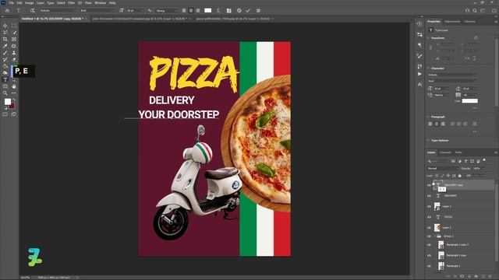This screenshot has width=499, height=280.
Task: Select the Move tool
Action: pos(5,26)
